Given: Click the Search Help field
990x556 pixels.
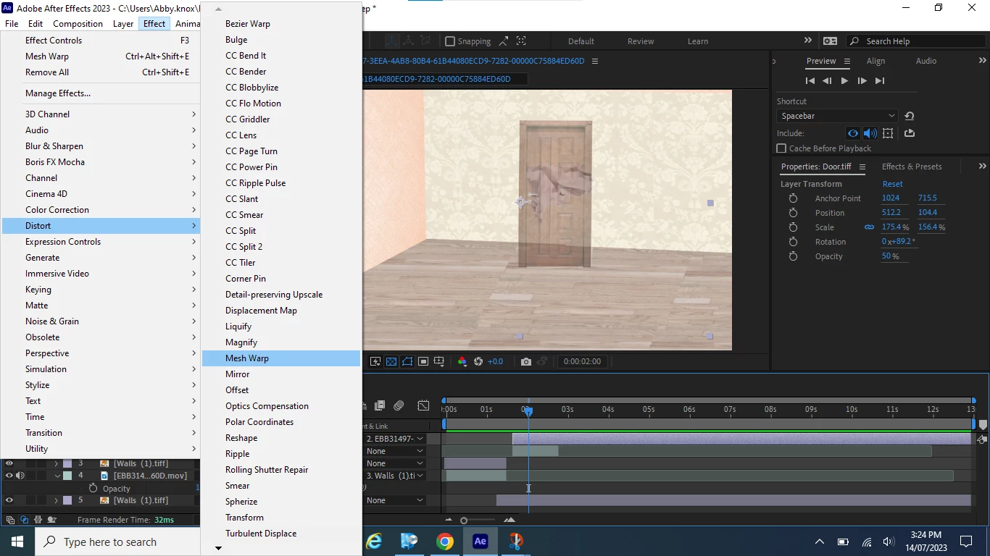Looking at the screenshot, I should point(917,41).
